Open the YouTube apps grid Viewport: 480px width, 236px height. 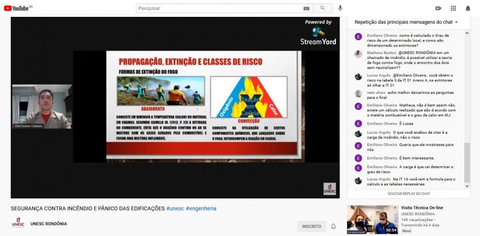pyautogui.click(x=453, y=8)
